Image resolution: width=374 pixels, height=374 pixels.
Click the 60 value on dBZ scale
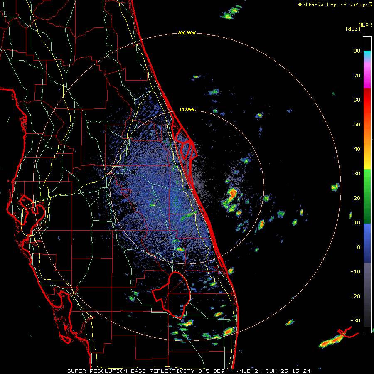tap(357, 100)
